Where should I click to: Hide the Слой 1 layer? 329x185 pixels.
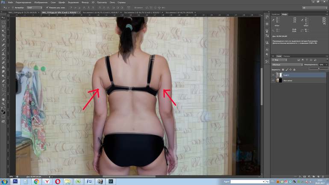[x=273, y=75]
